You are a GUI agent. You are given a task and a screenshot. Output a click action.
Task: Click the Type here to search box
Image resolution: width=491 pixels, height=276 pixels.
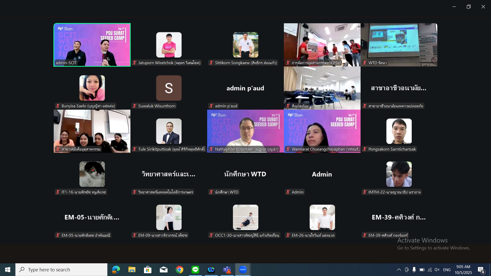point(61,270)
